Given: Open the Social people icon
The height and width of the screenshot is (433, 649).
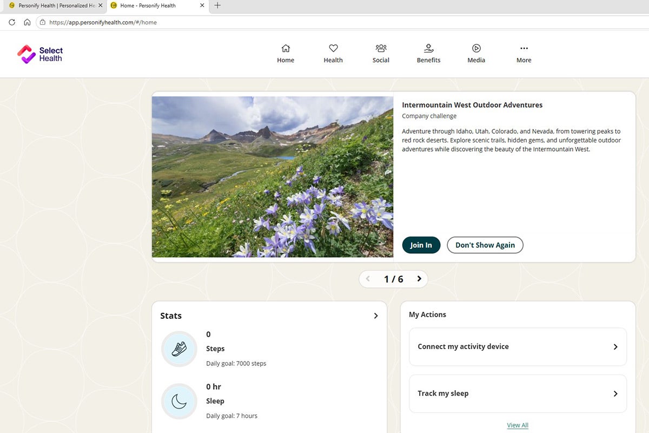Looking at the screenshot, I should click(381, 48).
